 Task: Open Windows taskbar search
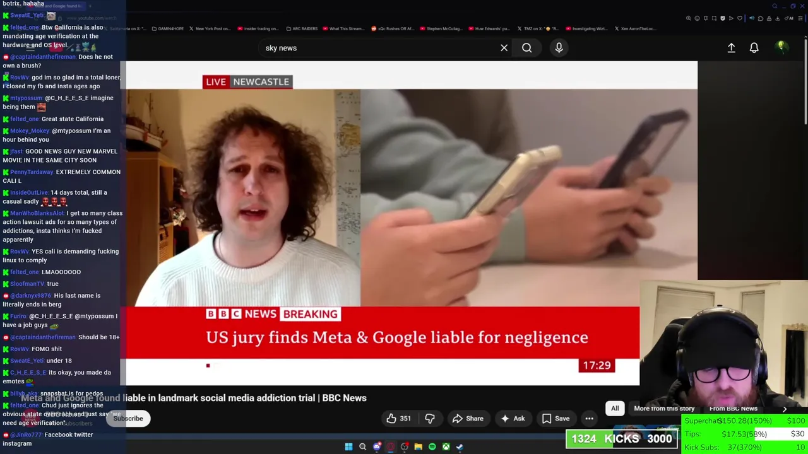click(362, 447)
